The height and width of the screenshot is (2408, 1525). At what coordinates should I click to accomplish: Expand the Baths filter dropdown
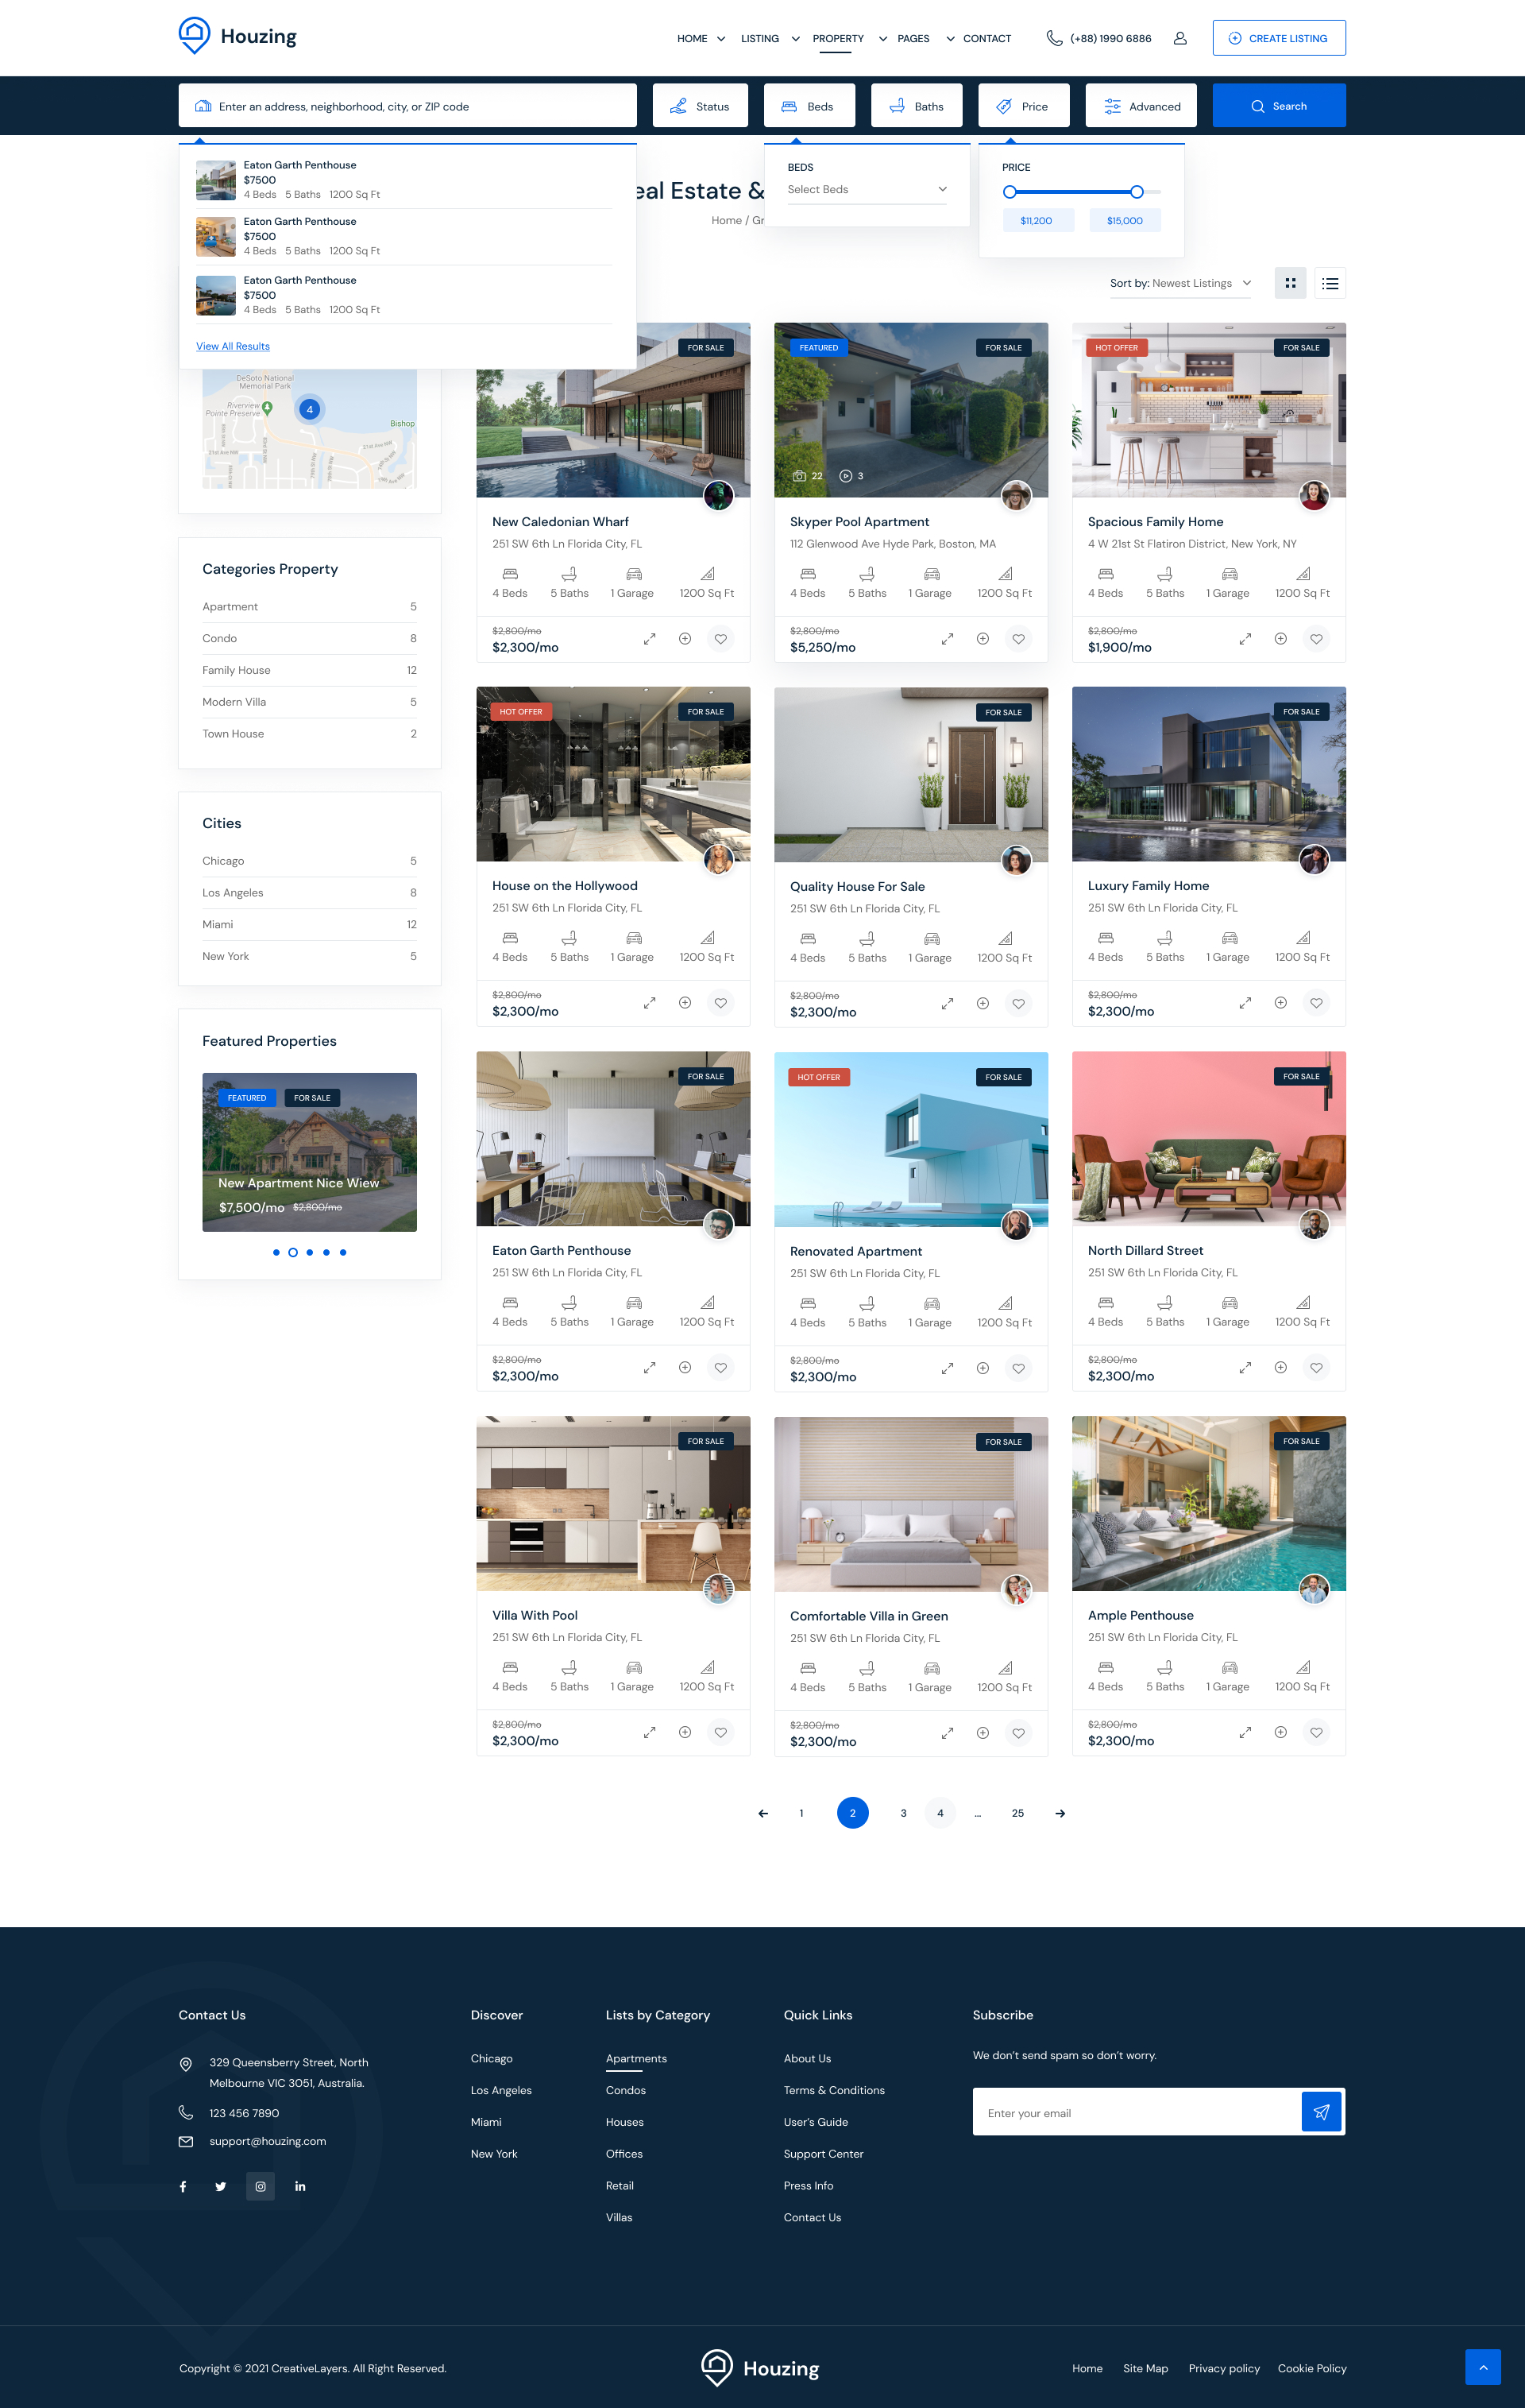pos(916,106)
